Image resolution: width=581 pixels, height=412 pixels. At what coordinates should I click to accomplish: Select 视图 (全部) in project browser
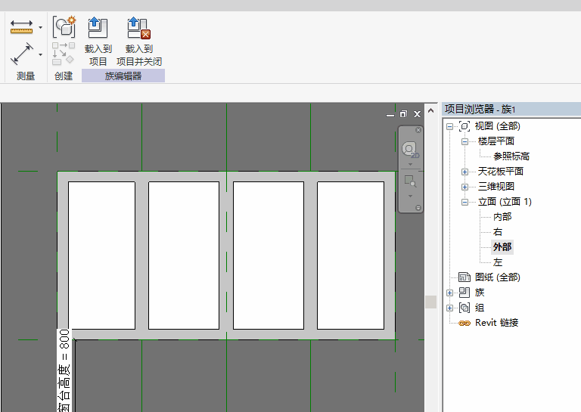coord(497,126)
